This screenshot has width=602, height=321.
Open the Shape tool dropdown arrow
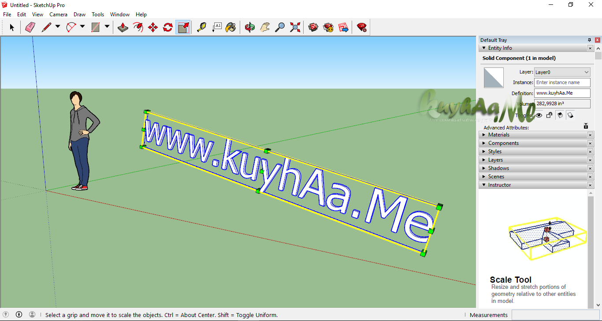pyautogui.click(x=107, y=27)
